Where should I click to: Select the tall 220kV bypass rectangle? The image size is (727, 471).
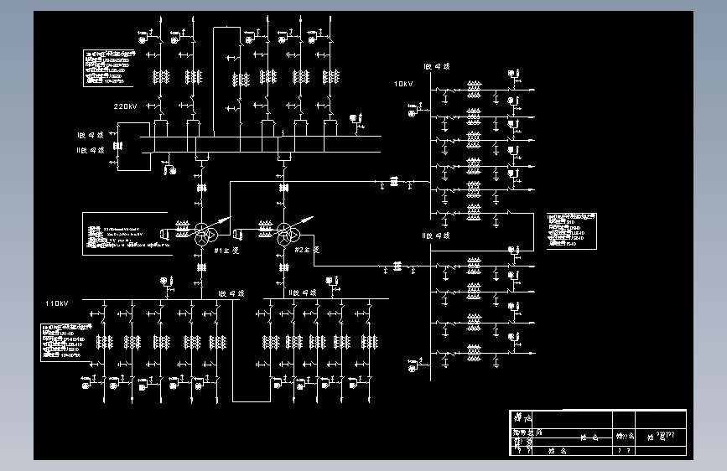(226, 81)
